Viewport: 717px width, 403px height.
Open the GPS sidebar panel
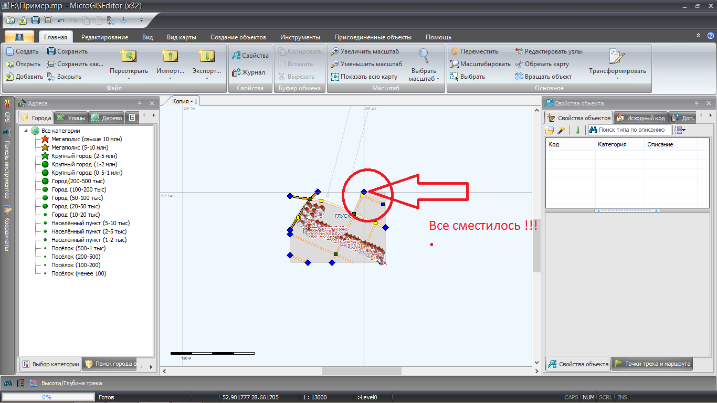7,110
